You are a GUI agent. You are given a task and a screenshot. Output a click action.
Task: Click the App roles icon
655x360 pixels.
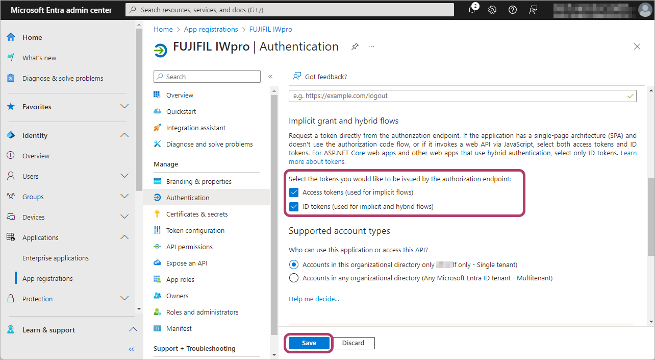point(157,279)
